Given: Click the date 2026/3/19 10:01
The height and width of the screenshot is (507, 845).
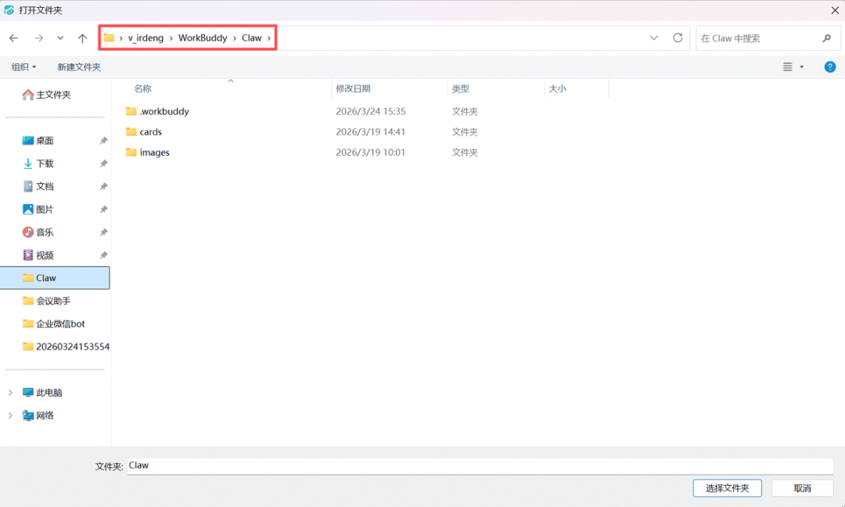Looking at the screenshot, I should click(371, 153).
